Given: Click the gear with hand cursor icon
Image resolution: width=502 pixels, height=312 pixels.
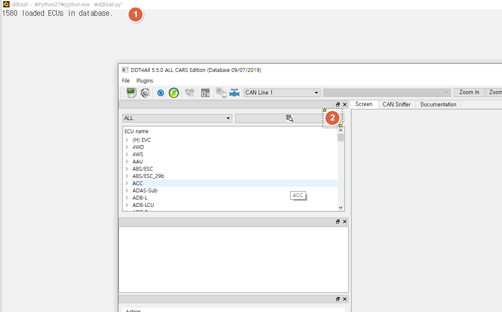Looking at the screenshot, I should coord(221,93).
